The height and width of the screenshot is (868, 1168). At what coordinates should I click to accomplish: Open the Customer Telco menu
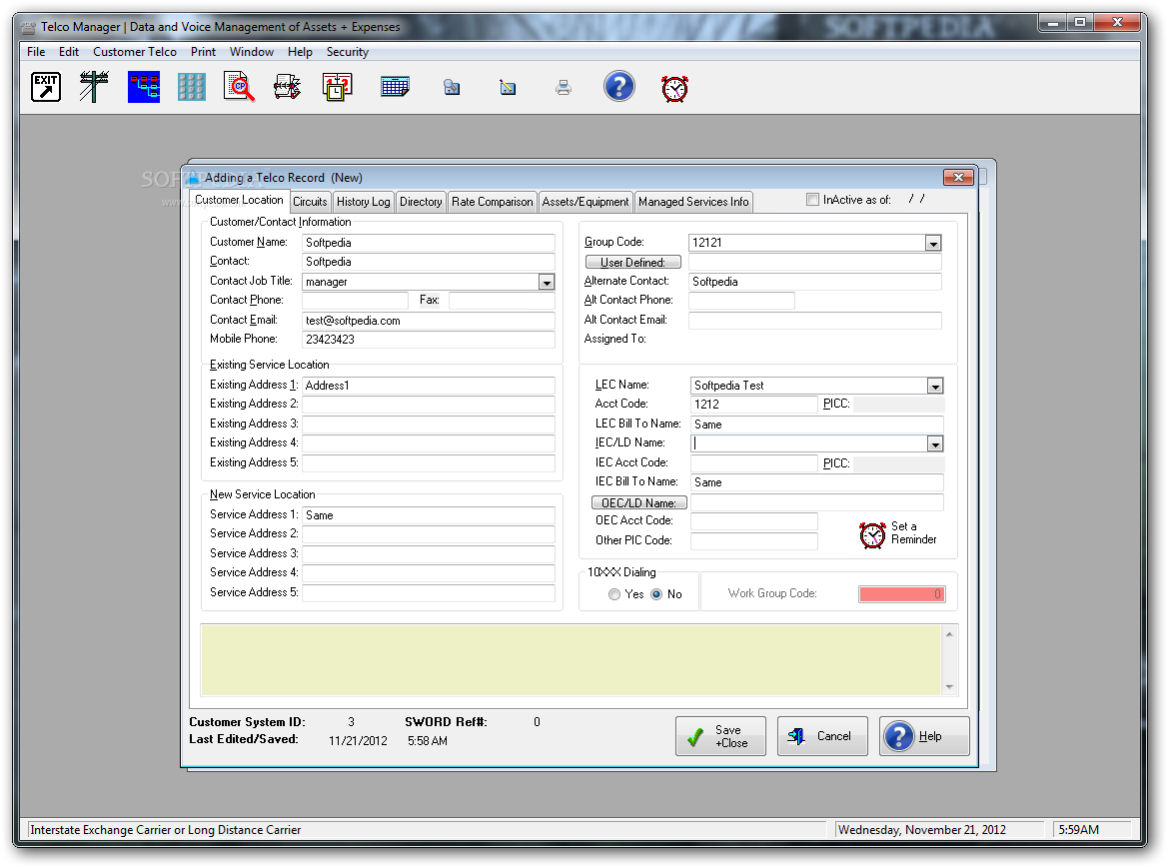click(x=135, y=52)
